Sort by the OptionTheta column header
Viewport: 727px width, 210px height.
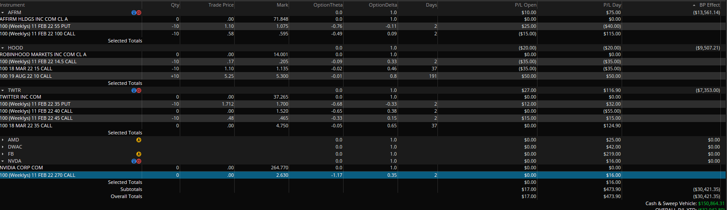coord(328,5)
